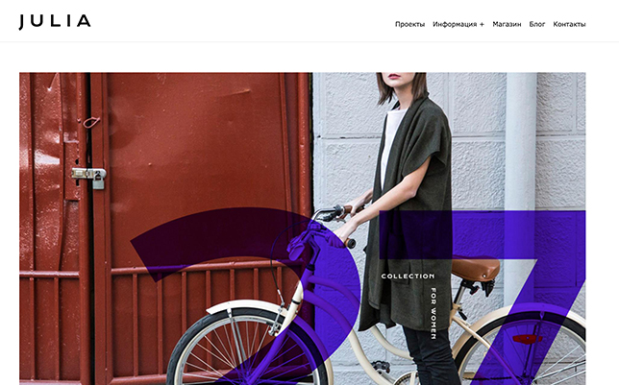Open the Блог link

537,24
